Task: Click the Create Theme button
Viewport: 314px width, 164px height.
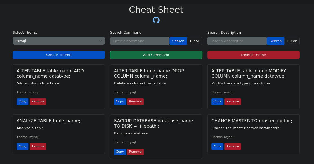Action: (59, 55)
